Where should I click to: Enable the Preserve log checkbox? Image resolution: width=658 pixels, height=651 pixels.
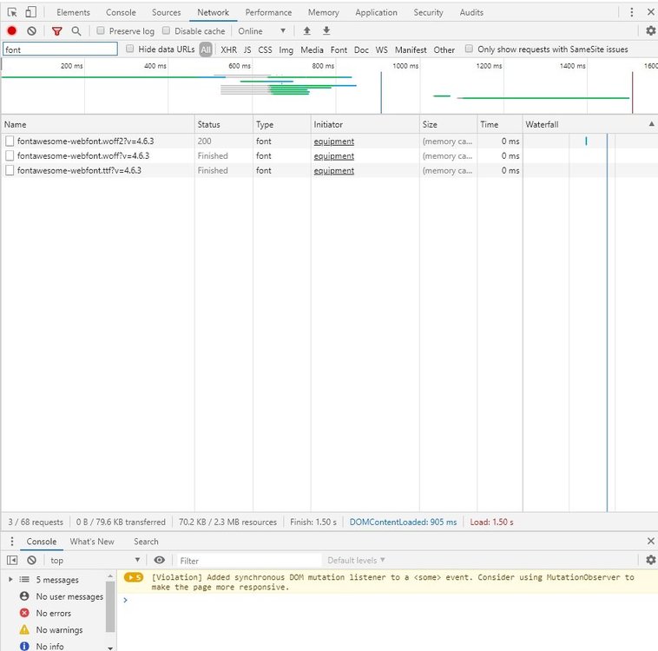101,31
